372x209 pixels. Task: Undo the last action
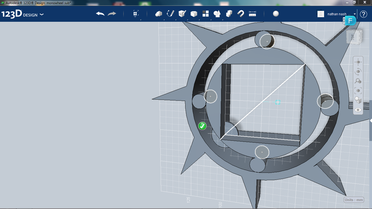coord(100,14)
